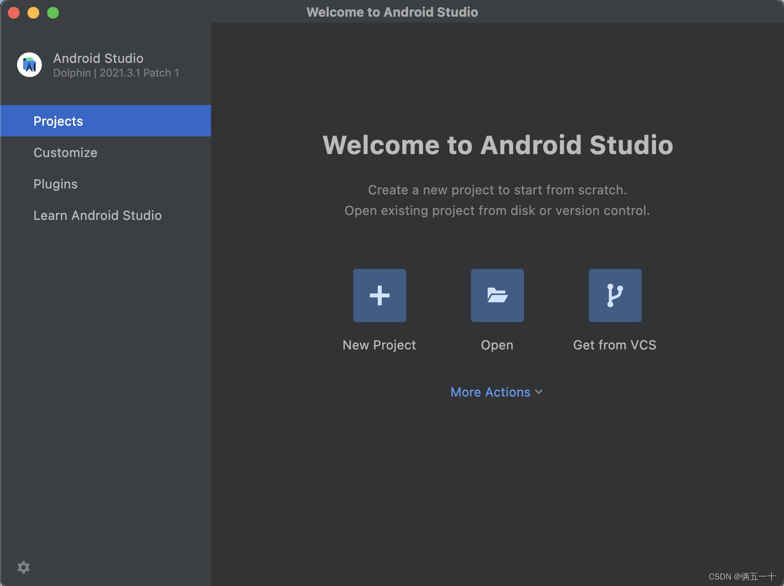Viewport: 784px width, 586px height.
Task: Select the Projects tab
Action: 105,121
